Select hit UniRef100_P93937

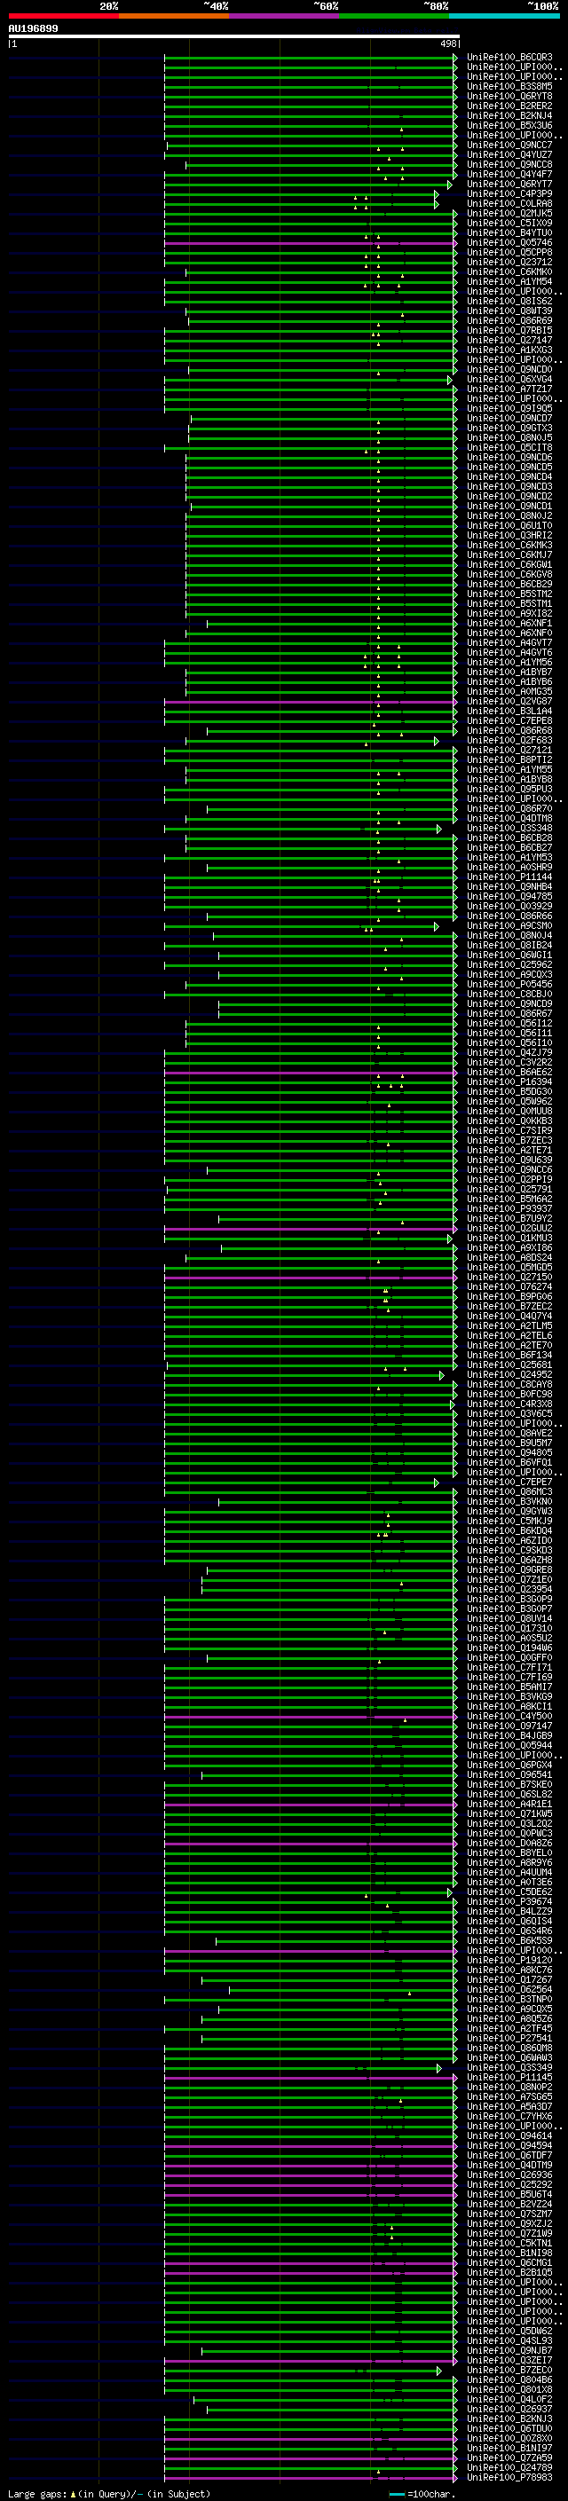coord(509,1208)
